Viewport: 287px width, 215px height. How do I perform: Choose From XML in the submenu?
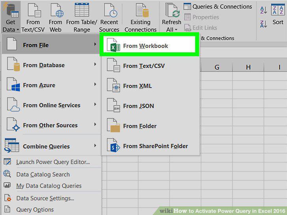tap(151, 85)
